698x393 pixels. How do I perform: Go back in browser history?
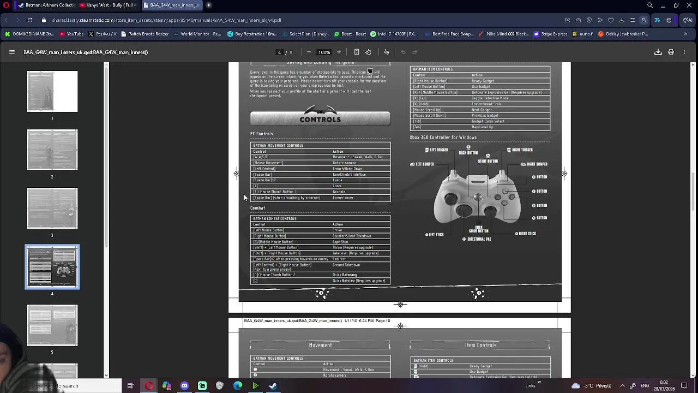6,20
